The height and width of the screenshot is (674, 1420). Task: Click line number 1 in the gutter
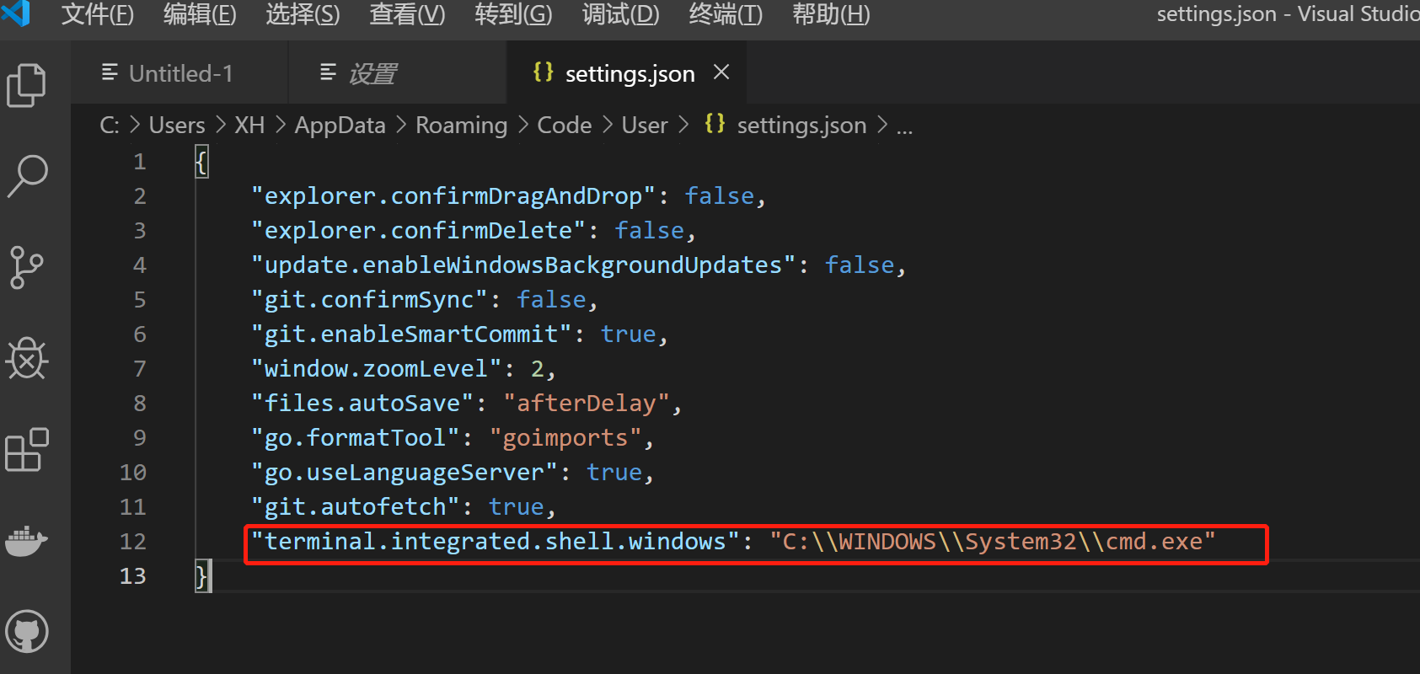(140, 161)
